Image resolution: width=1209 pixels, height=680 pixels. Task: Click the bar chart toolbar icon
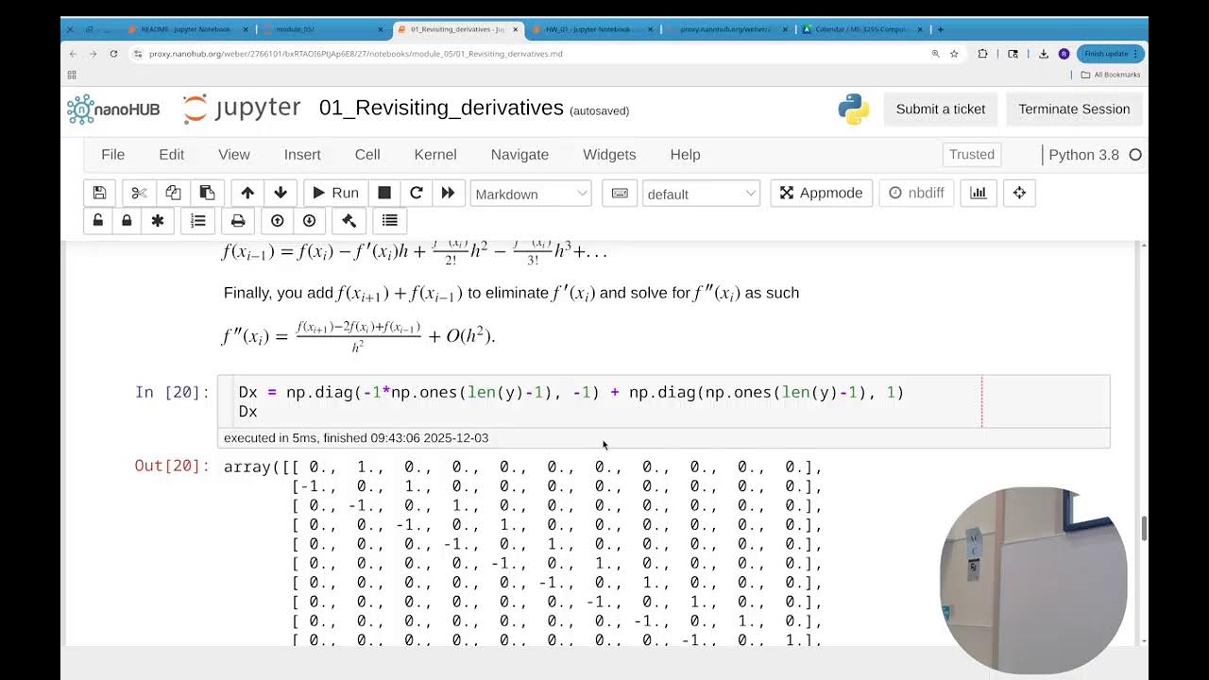click(979, 193)
